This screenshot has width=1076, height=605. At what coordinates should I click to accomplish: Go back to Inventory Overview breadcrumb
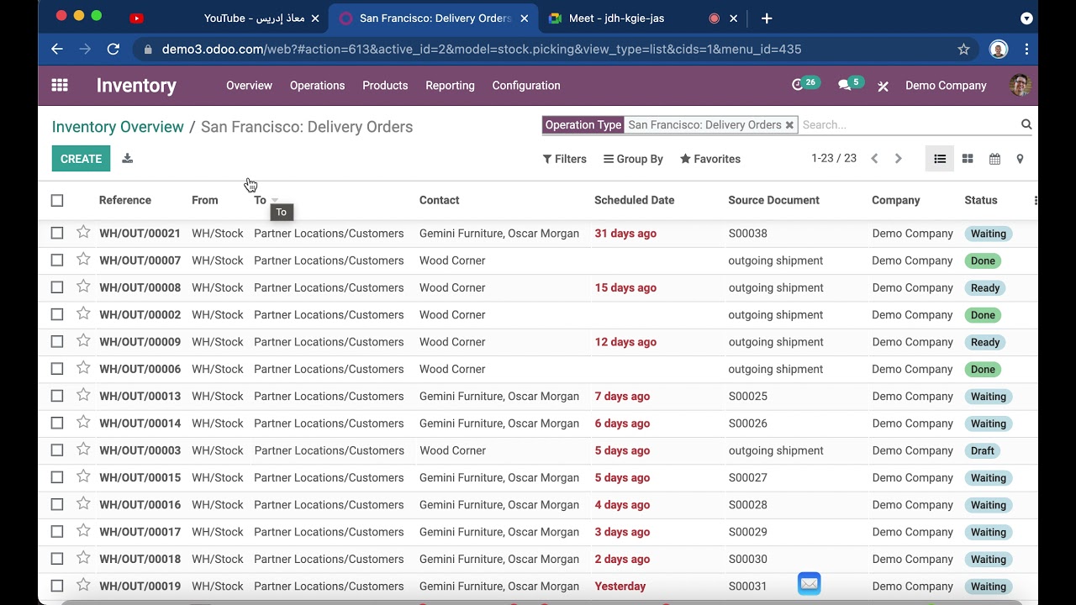(118, 127)
